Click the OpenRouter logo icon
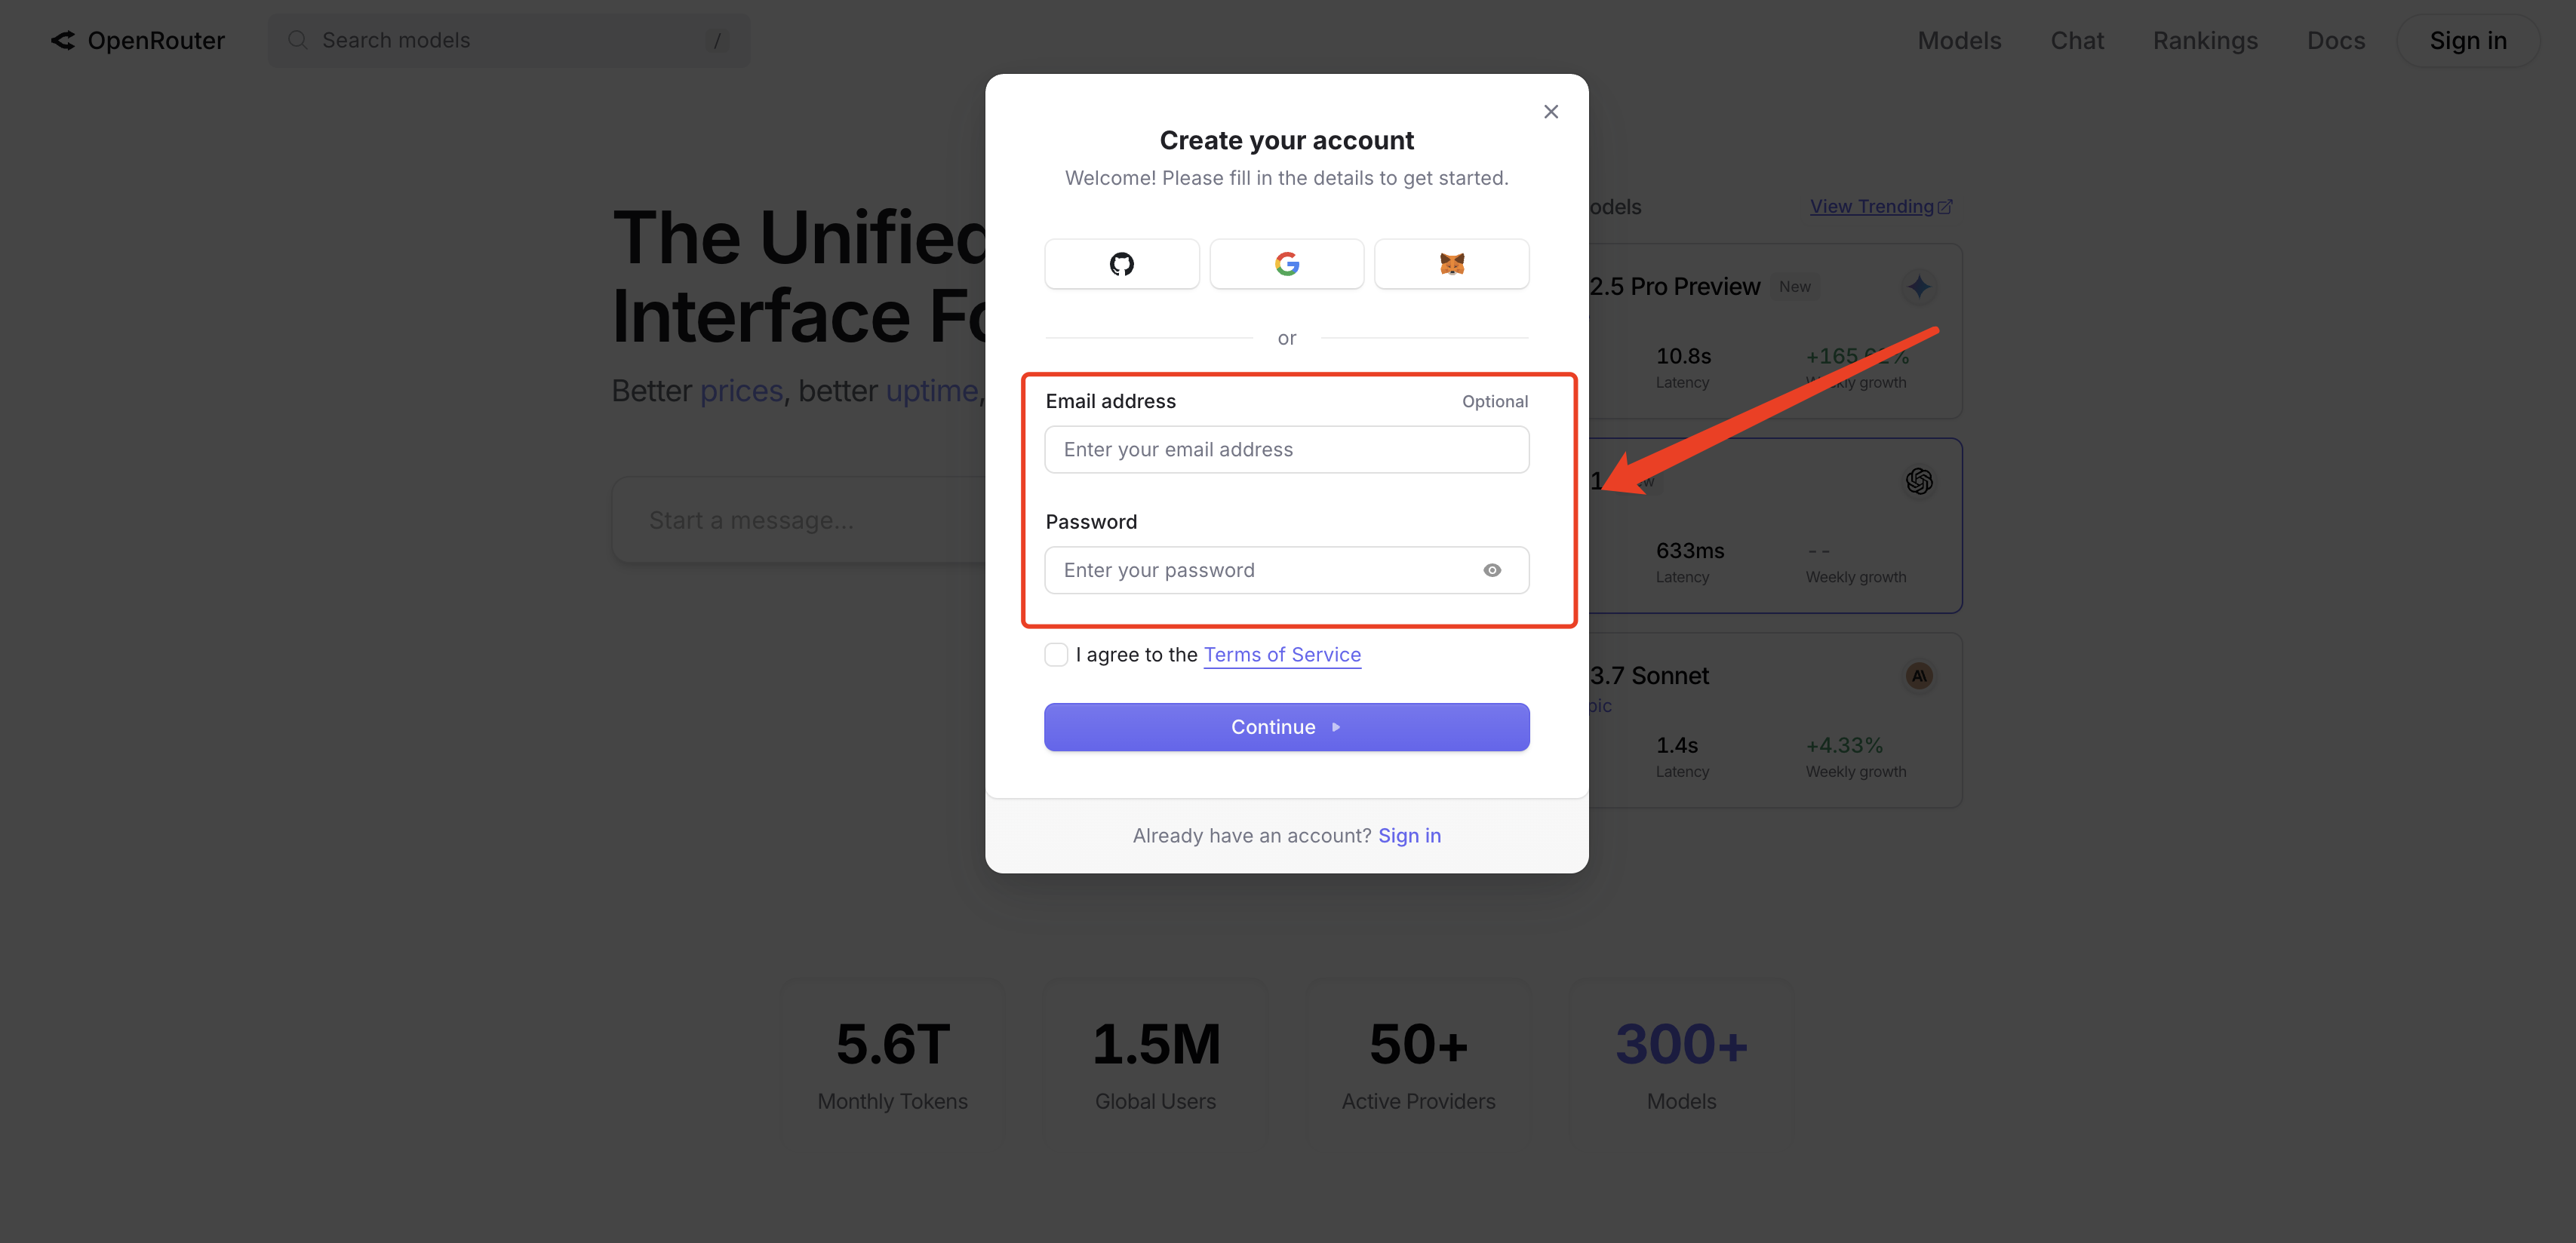The width and height of the screenshot is (2576, 1243). pos(63,41)
